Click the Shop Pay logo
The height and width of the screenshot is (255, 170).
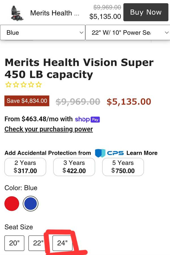point(87,119)
